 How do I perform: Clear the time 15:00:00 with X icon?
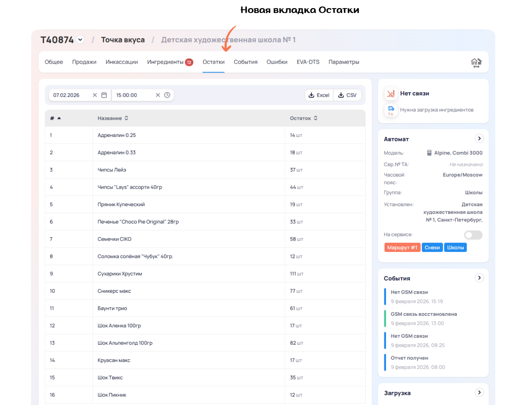pos(158,95)
